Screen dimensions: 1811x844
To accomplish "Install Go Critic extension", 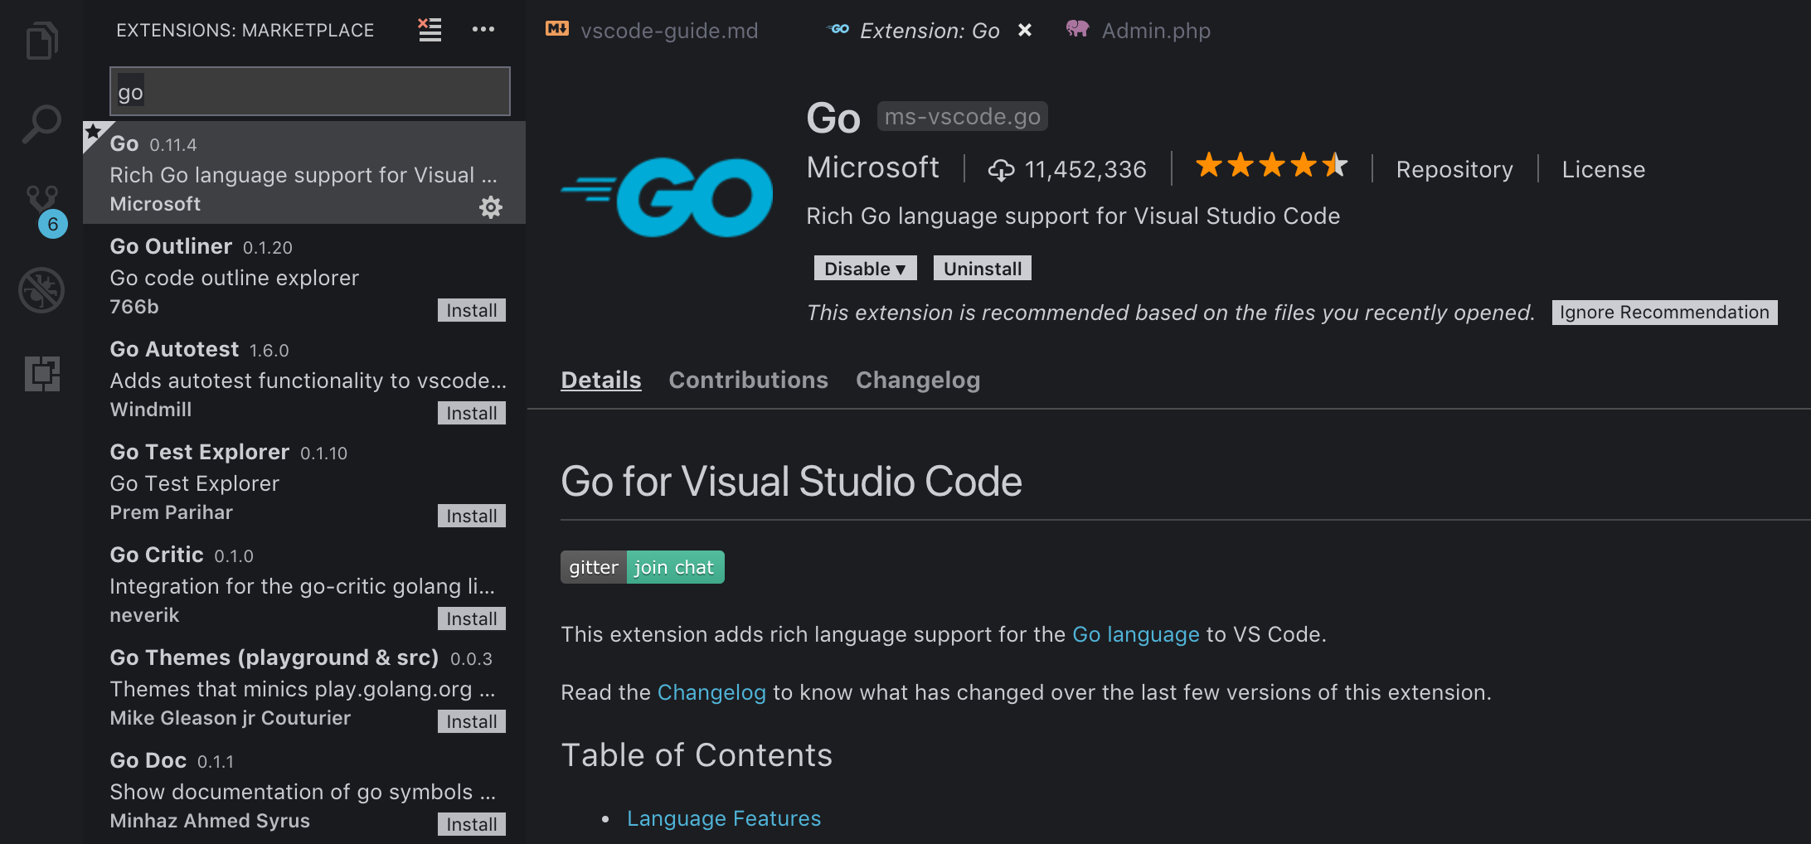I will point(472,618).
